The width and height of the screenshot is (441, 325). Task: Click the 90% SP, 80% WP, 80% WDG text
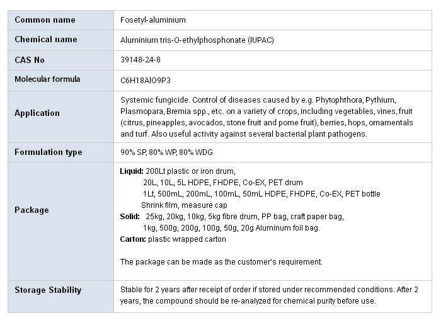[x=166, y=152]
